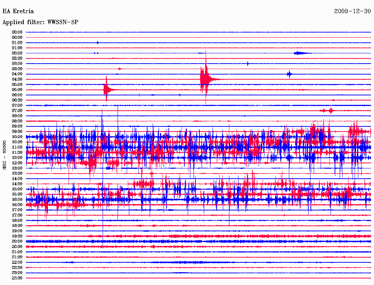The width and height of the screenshot is (374, 285).
Task: Select the 04:30 time label
Action: point(17,79)
